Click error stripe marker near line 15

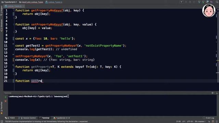pos(218,60)
